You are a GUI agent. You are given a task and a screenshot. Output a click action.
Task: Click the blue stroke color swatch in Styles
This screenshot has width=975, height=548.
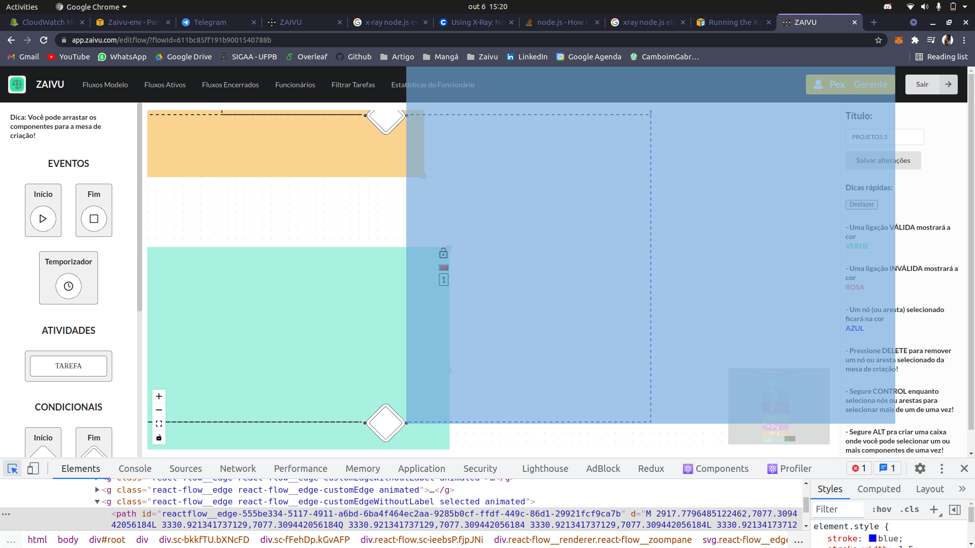[x=871, y=538]
